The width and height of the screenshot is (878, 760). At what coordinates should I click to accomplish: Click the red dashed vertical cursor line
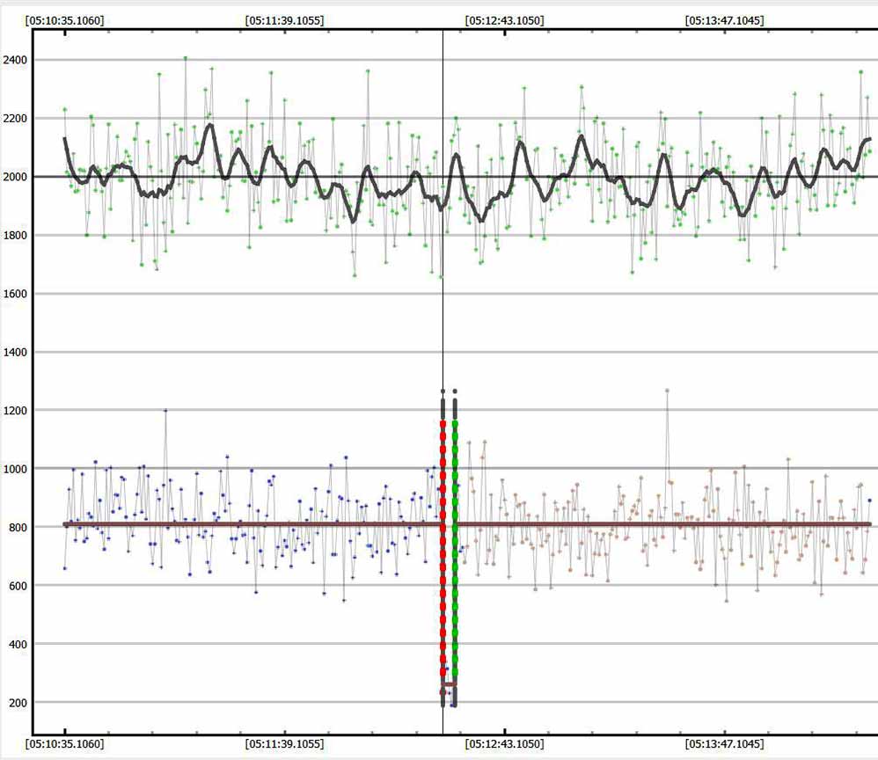pyautogui.click(x=443, y=549)
